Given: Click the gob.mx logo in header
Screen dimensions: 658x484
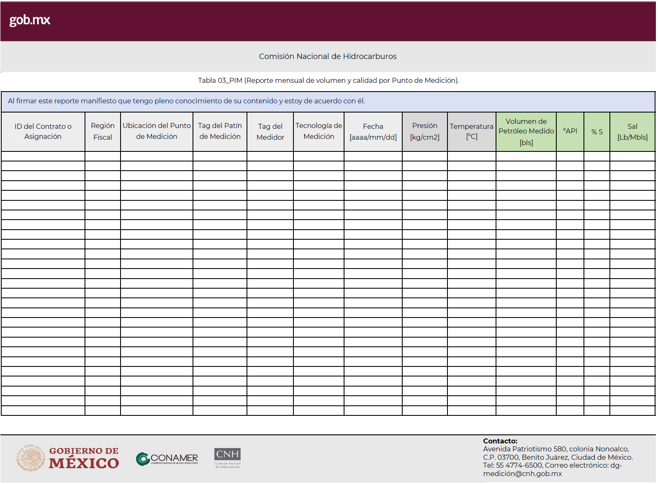Looking at the screenshot, I should (30, 20).
